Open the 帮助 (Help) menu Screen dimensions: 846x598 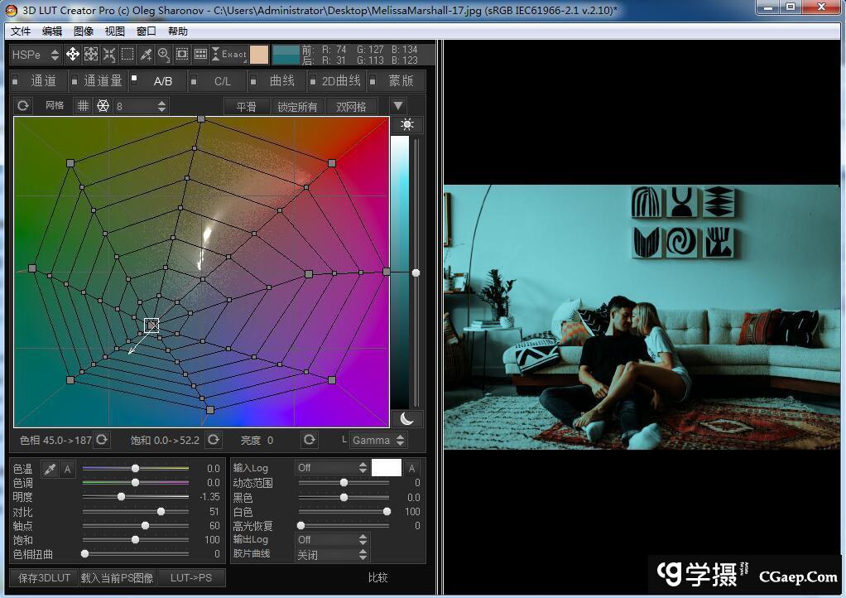point(178,31)
